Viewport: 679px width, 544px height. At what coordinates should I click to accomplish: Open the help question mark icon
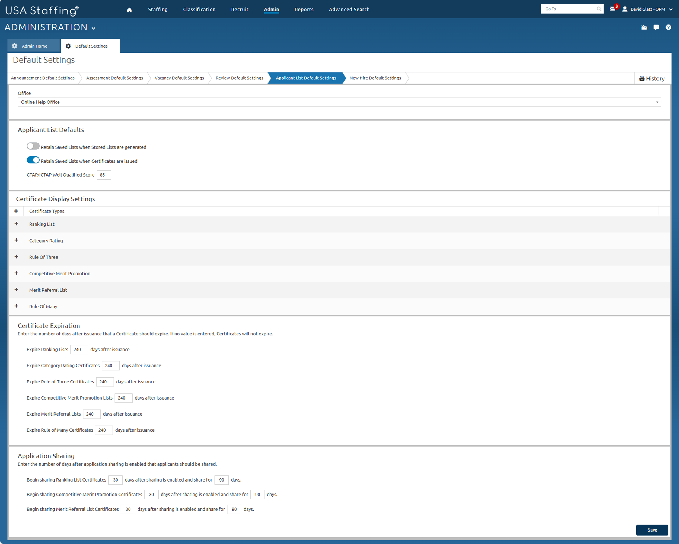pos(668,27)
